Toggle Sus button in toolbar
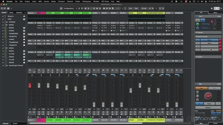 tap(130, 8)
